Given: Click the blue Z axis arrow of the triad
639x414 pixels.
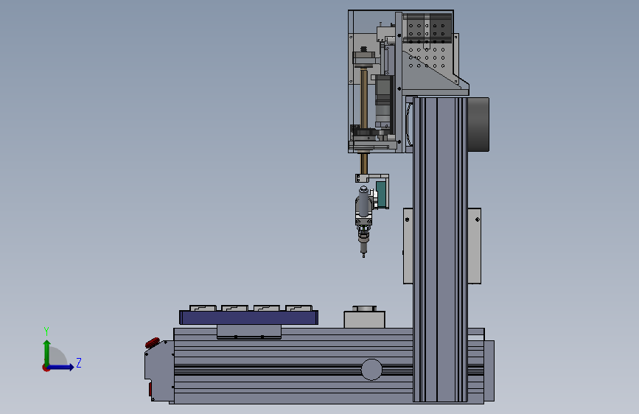Looking at the screenshot, I should point(61,367).
